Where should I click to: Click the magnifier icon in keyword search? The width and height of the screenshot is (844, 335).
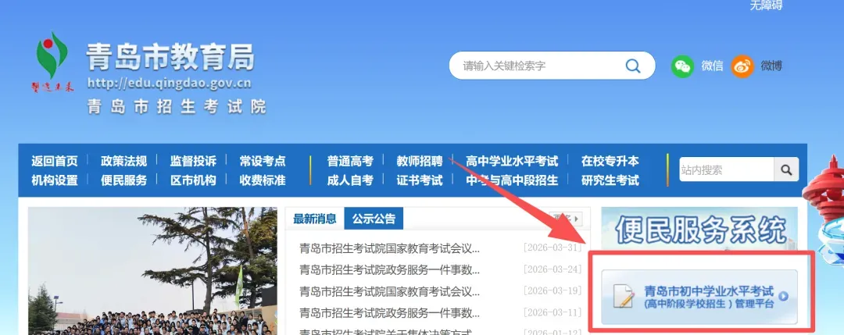click(633, 66)
